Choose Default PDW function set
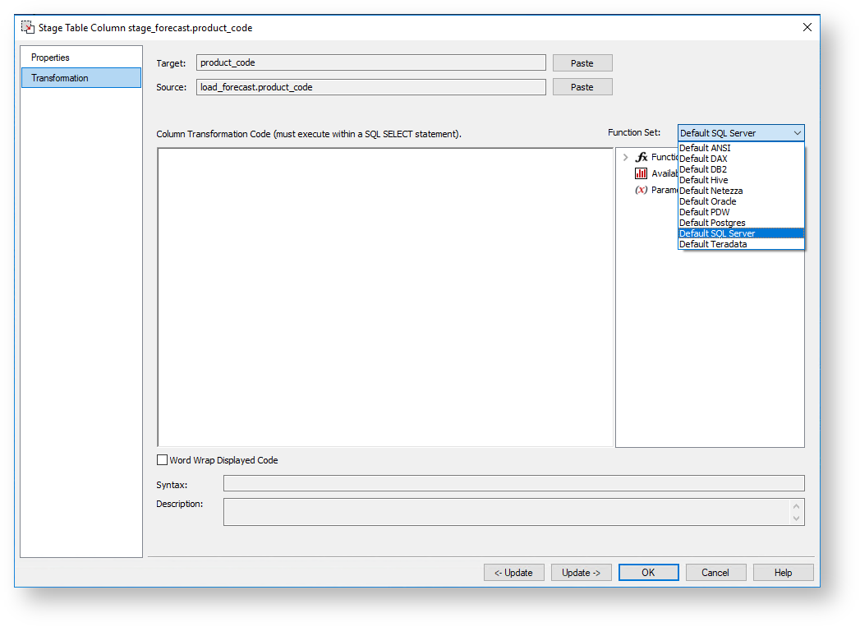The height and width of the screenshot is (627, 860). coord(741,212)
